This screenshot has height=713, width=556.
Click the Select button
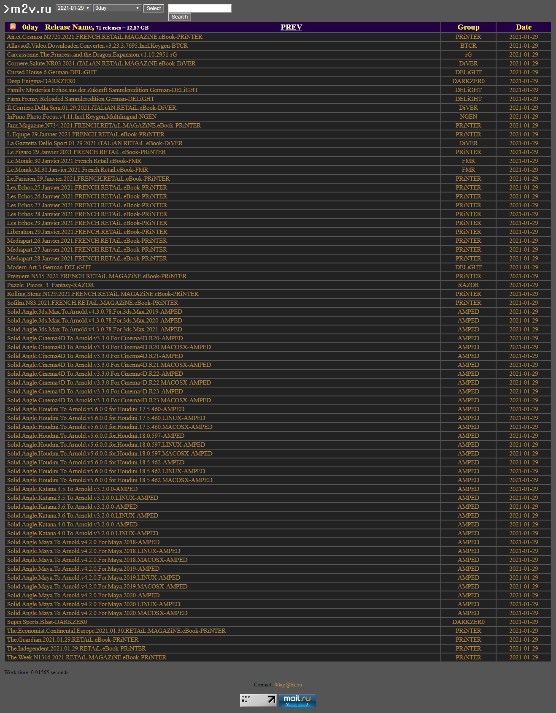(154, 8)
